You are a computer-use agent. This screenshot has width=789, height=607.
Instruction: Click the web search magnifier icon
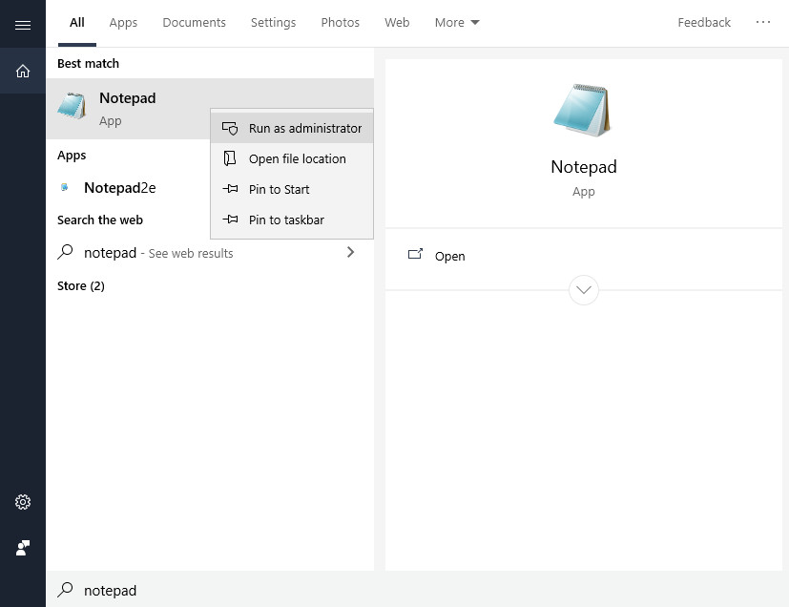(66, 252)
